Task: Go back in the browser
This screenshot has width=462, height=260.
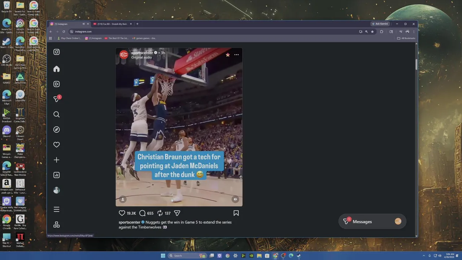Action: coord(51,32)
